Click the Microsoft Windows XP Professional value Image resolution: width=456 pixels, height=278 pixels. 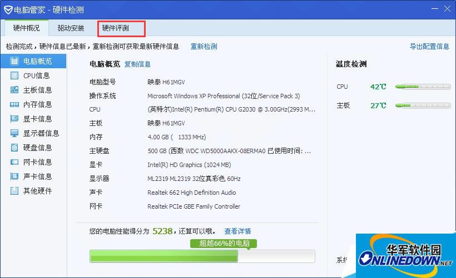tap(224, 96)
